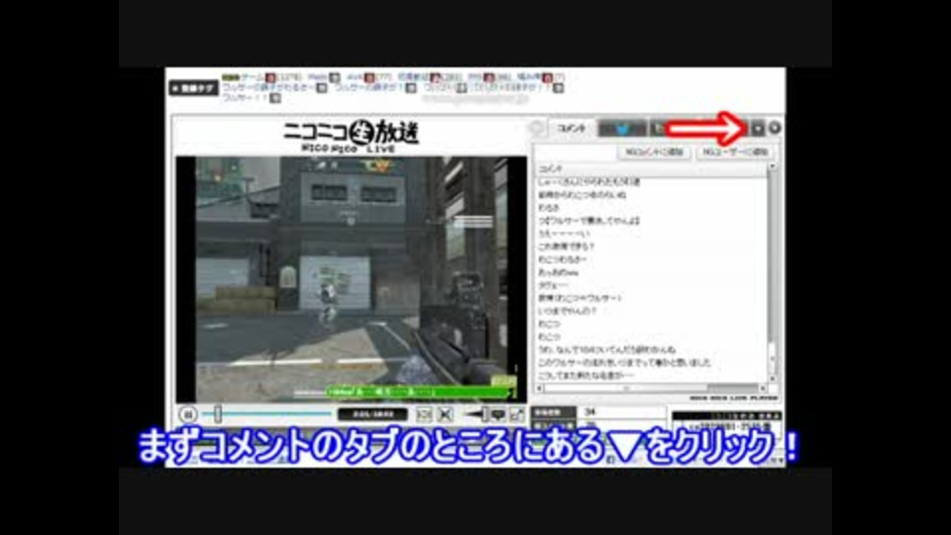Click the live game video area

point(353,278)
